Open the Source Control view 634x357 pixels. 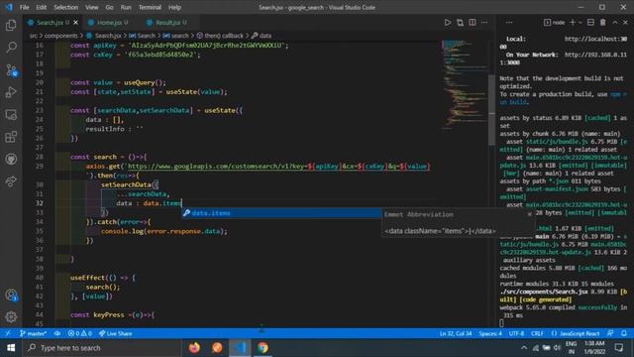[11, 70]
